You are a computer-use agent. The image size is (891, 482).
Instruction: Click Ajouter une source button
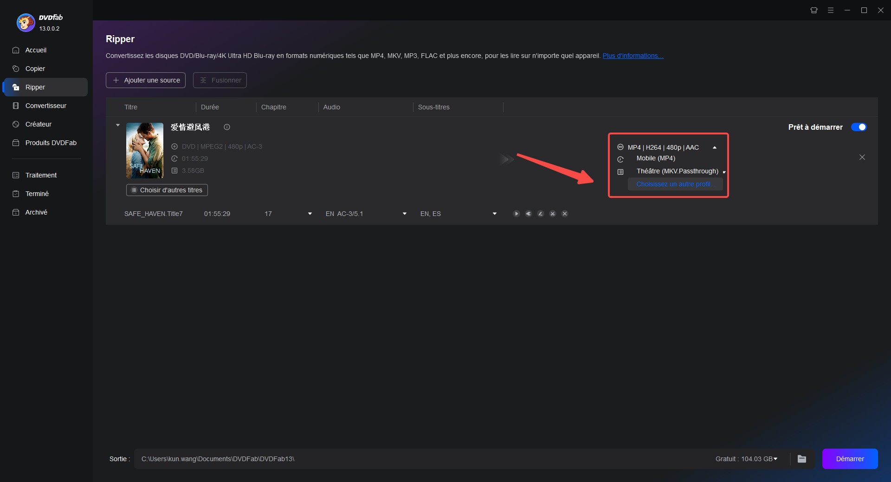[x=146, y=80]
